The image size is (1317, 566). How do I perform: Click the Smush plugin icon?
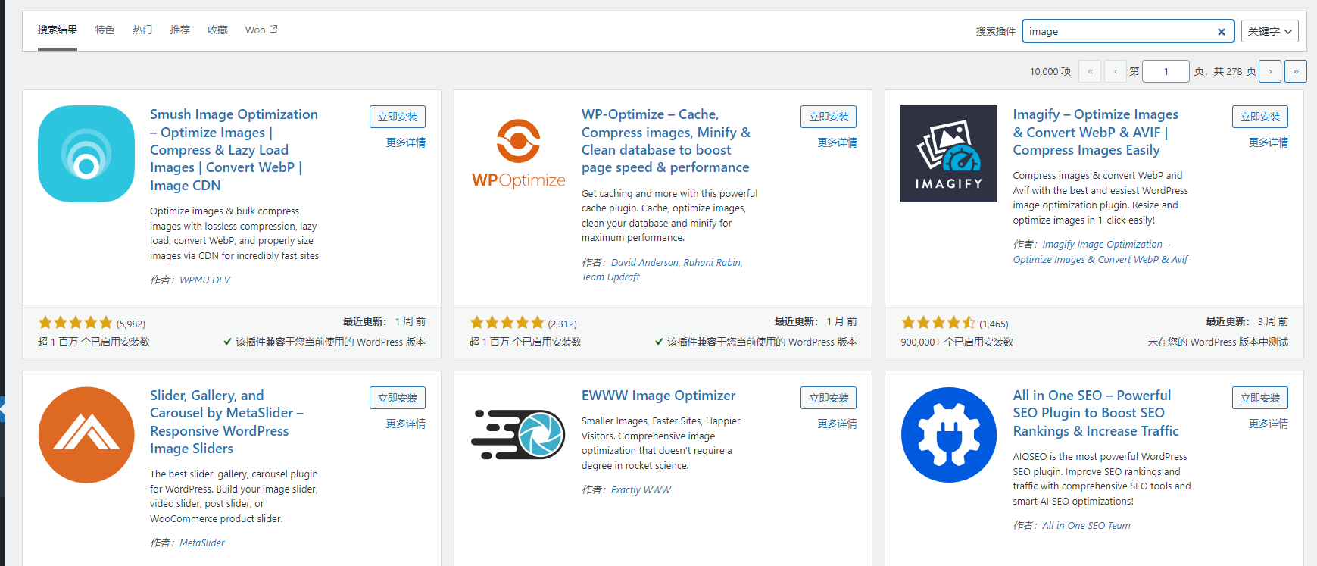pyautogui.click(x=86, y=154)
